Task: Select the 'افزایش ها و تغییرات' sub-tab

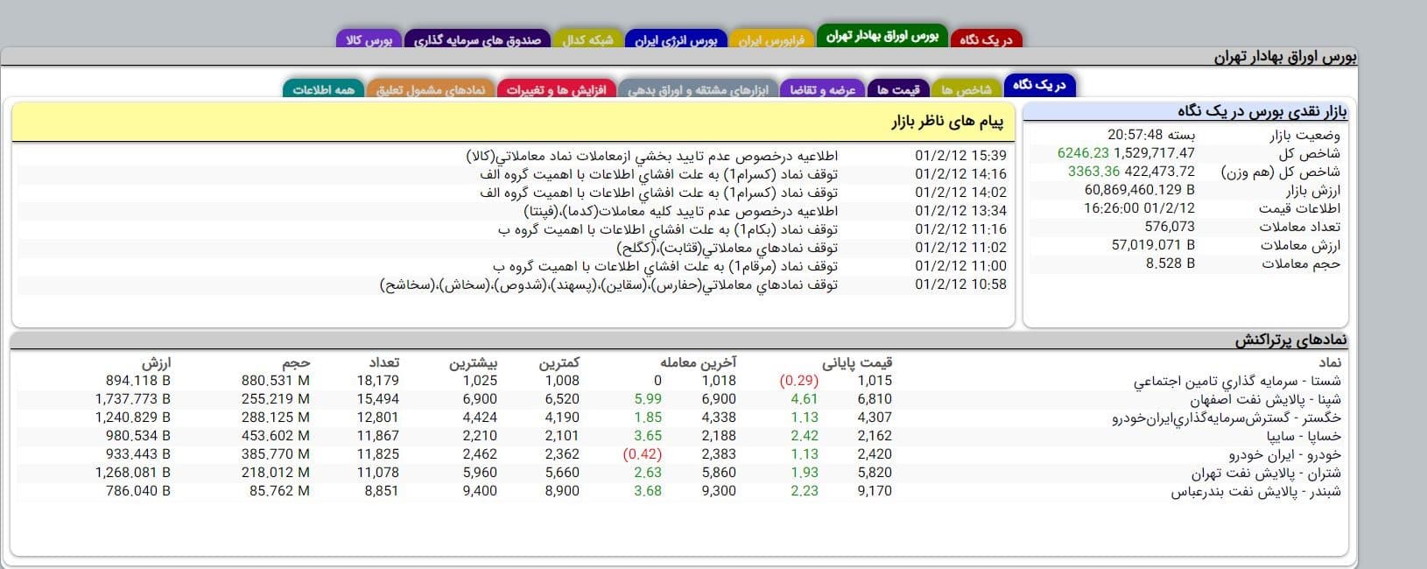Action: pos(556,89)
